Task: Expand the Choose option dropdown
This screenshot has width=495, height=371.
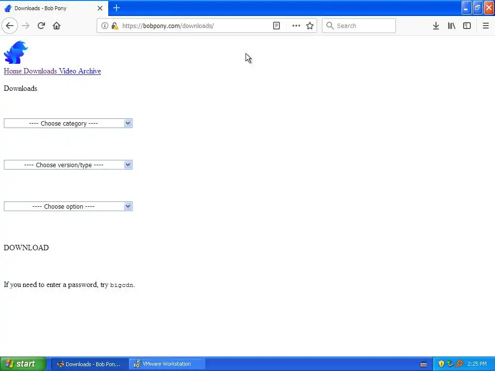Action: pos(68,207)
